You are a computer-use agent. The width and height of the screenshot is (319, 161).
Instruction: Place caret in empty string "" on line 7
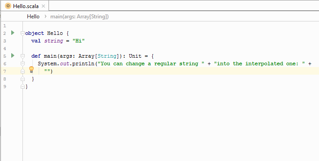click(48, 71)
